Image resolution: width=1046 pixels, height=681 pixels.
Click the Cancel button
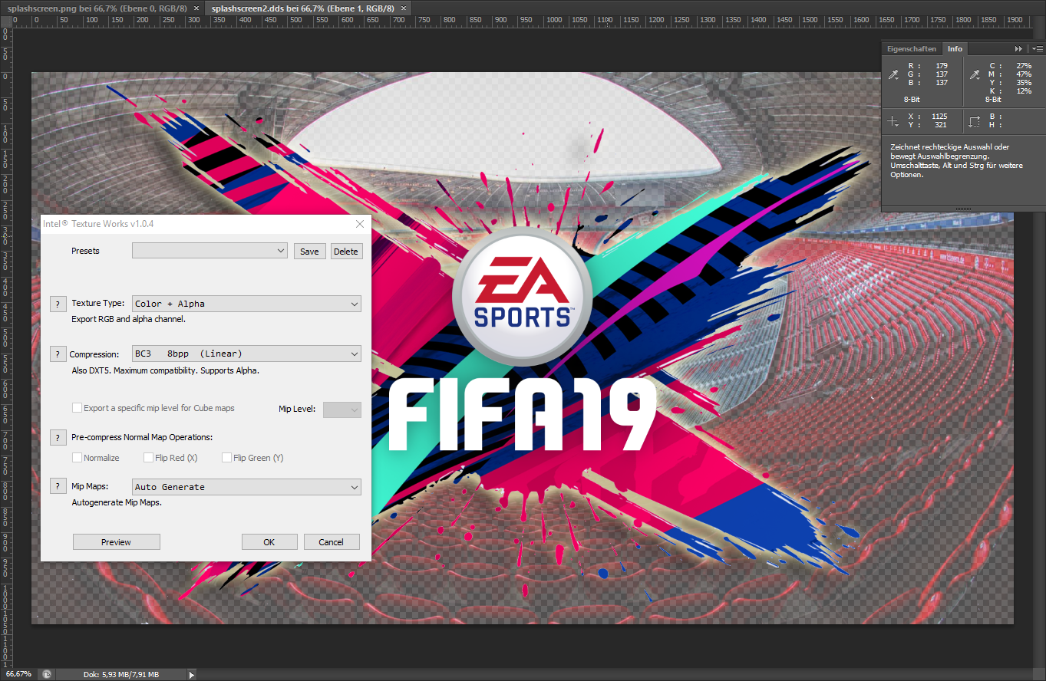[x=331, y=541]
